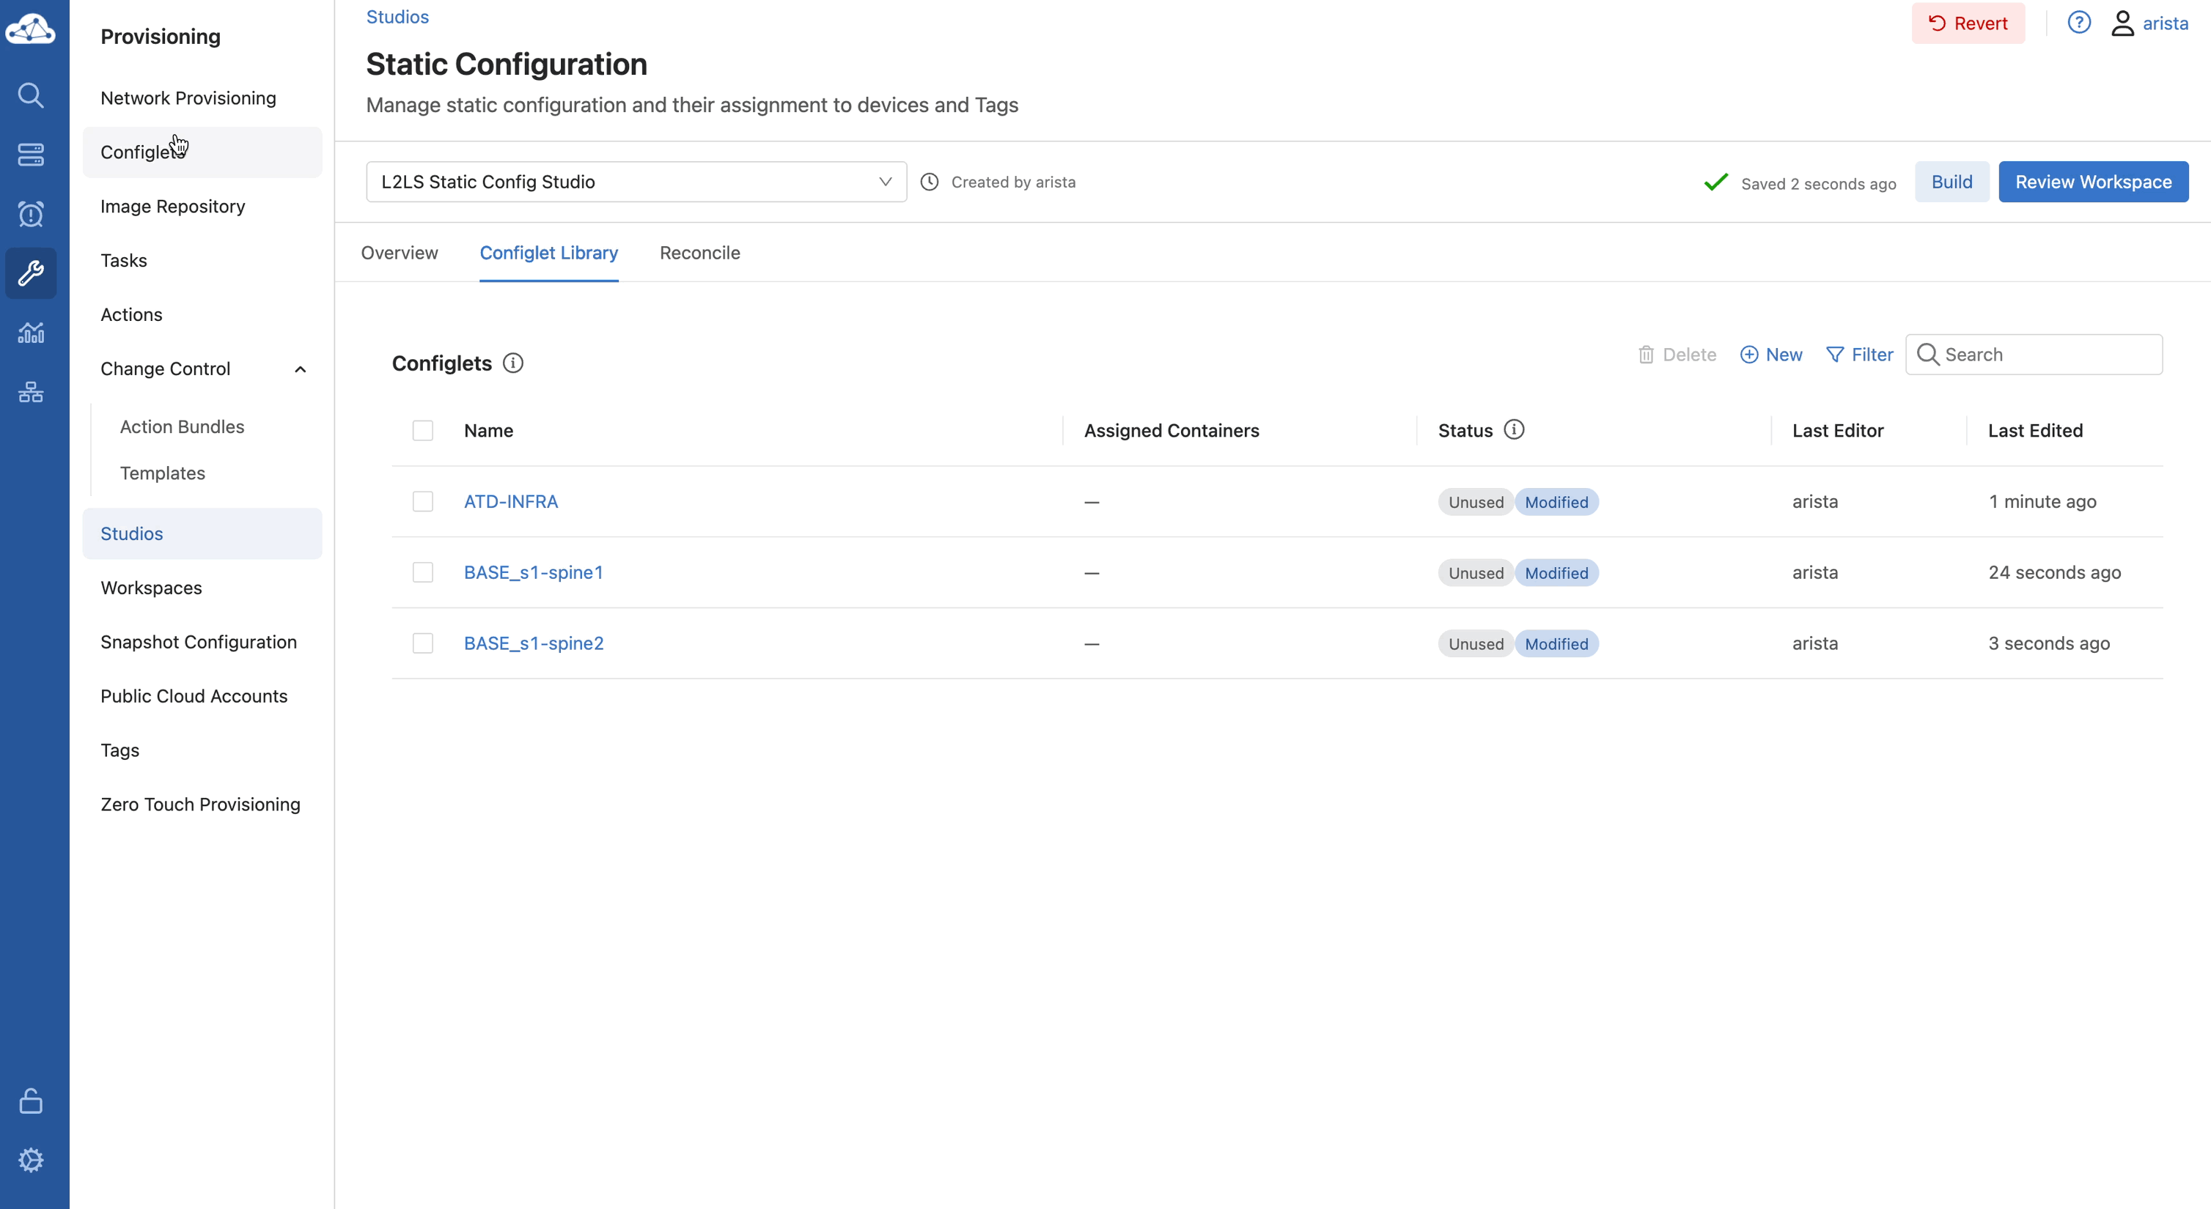Open the devices icon in left rail
Screen dimensions: 2211x1209
(31, 155)
